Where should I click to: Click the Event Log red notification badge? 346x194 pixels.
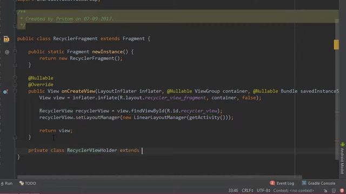pos(272,183)
